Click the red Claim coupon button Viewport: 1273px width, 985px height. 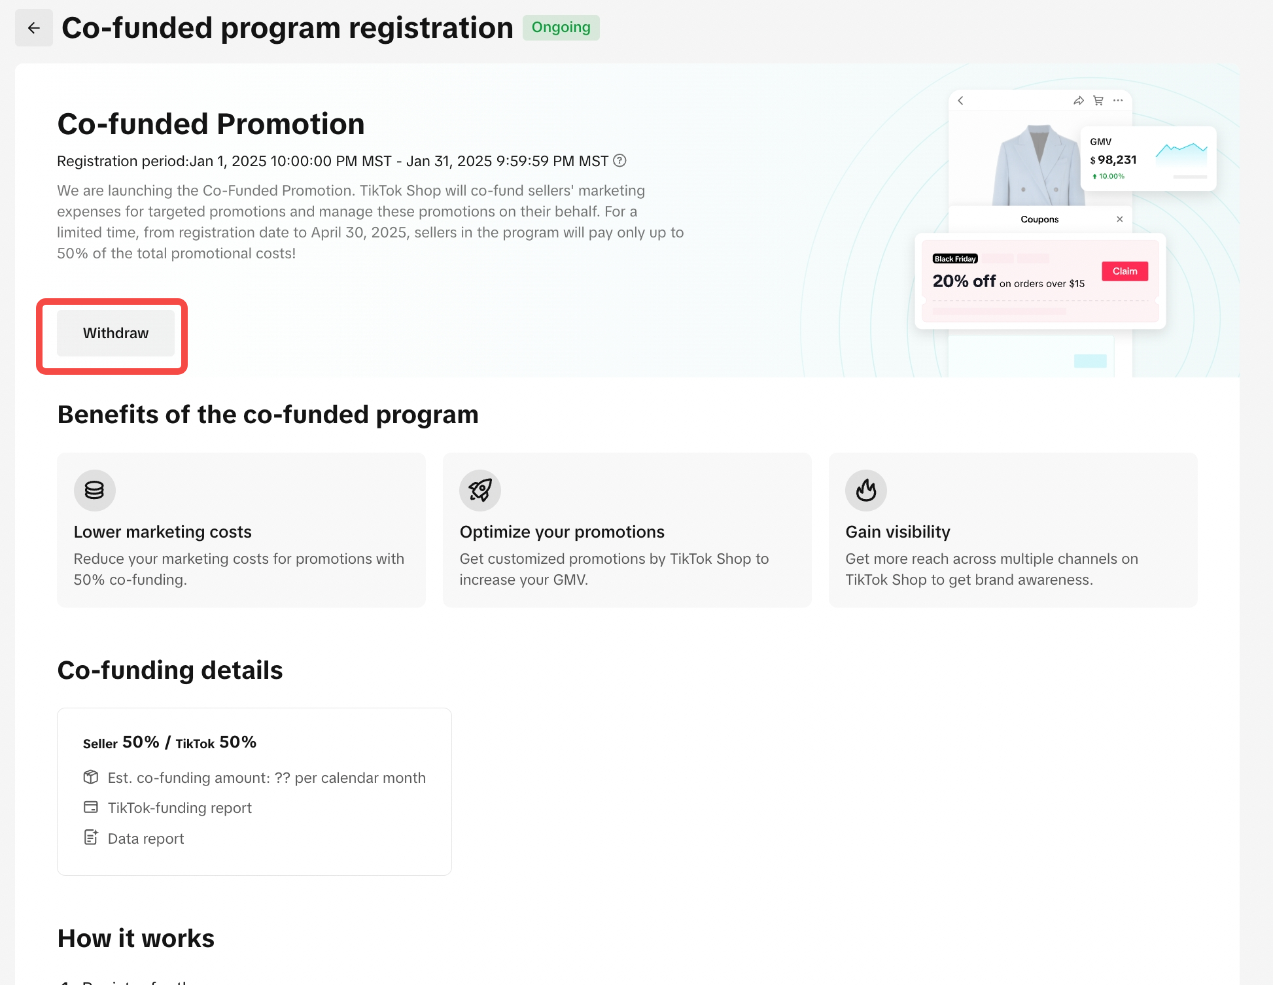pyautogui.click(x=1125, y=271)
